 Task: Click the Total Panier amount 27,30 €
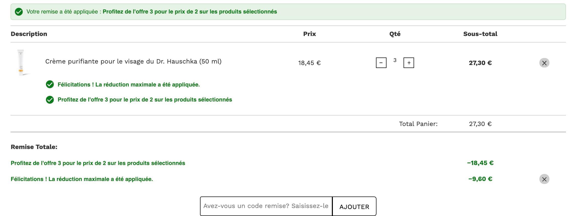(x=480, y=124)
